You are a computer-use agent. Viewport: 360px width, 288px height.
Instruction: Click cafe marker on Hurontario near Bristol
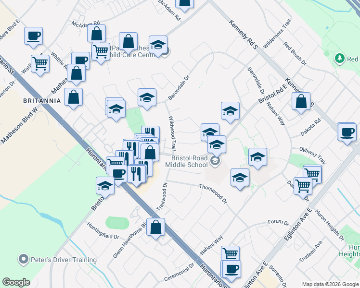[x=118, y=175]
